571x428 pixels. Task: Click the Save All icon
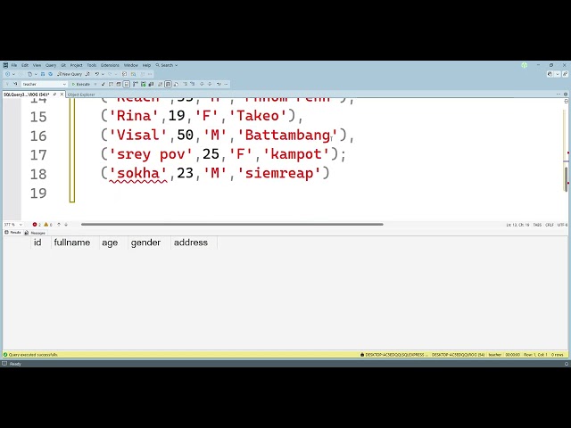pyautogui.click(x=51, y=74)
